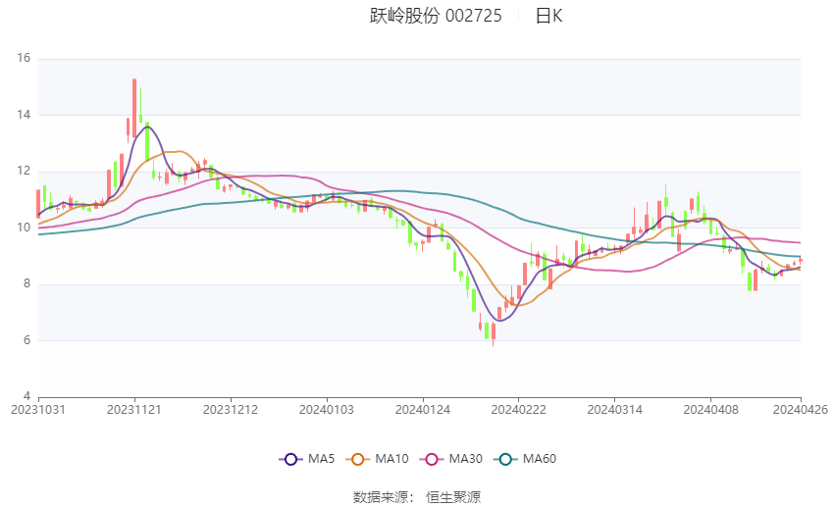Click the 16 price axis label
This screenshot has width=834, height=507.
(x=24, y=58)
